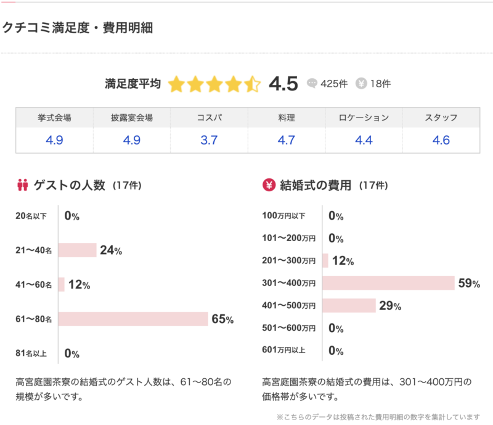Click the 401〜500万円 cost bar
493x425 pixels.
(349, 306)
